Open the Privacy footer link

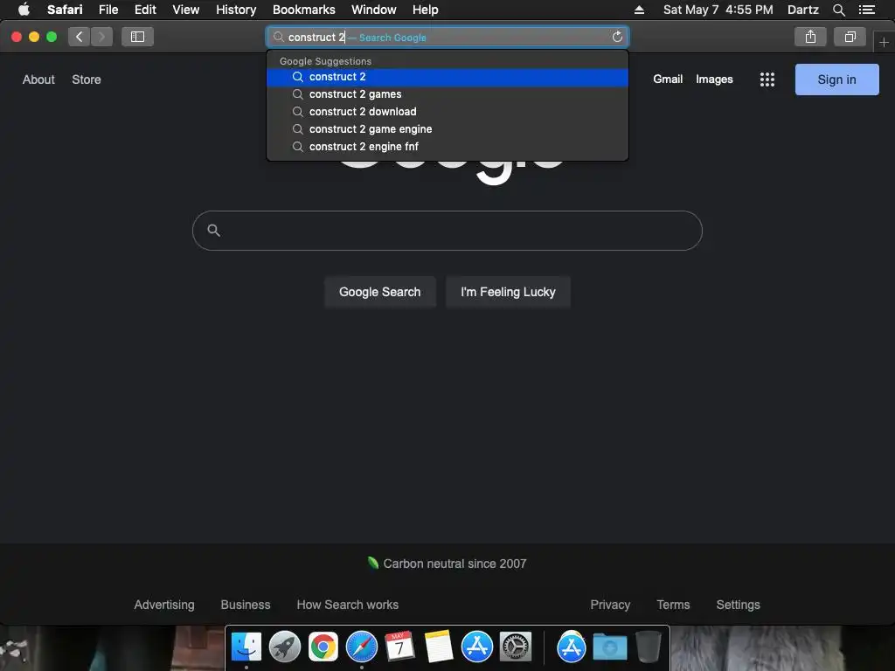pyautogui.click(x=610, y=605)
